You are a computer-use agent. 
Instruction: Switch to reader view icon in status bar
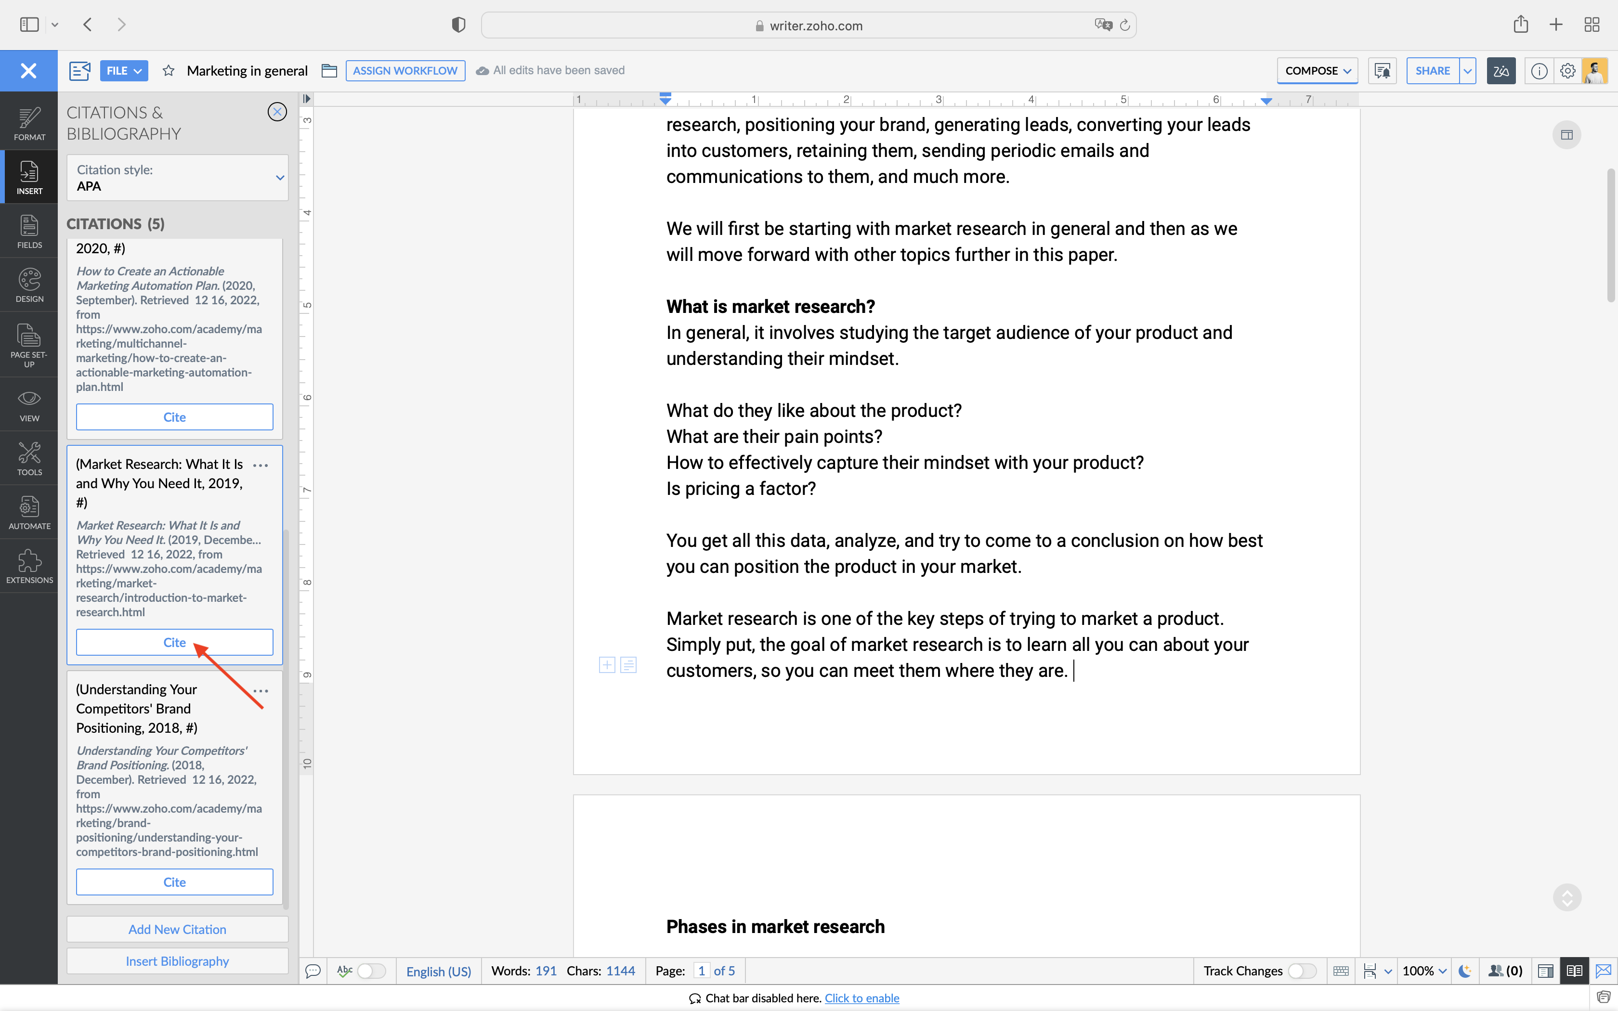coord(1574,971)
